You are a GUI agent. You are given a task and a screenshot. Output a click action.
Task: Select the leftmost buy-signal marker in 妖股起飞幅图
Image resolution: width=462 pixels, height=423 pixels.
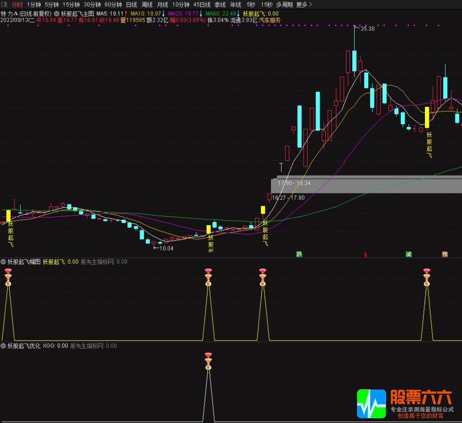tap(8, 274)
